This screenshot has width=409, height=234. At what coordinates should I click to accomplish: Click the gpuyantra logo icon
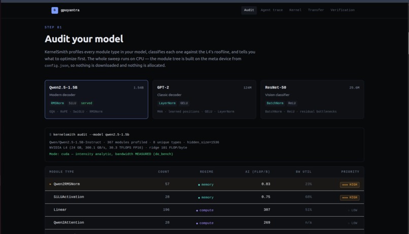click(54, 10)
